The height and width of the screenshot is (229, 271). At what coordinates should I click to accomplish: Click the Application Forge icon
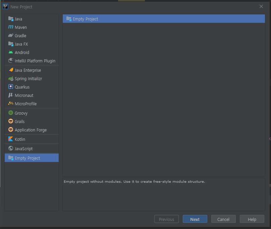point(11,129)
